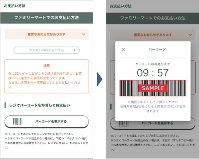199x159 pixels.
Task: Click the 注意 heading in the warning box
Action: [46, 66]
